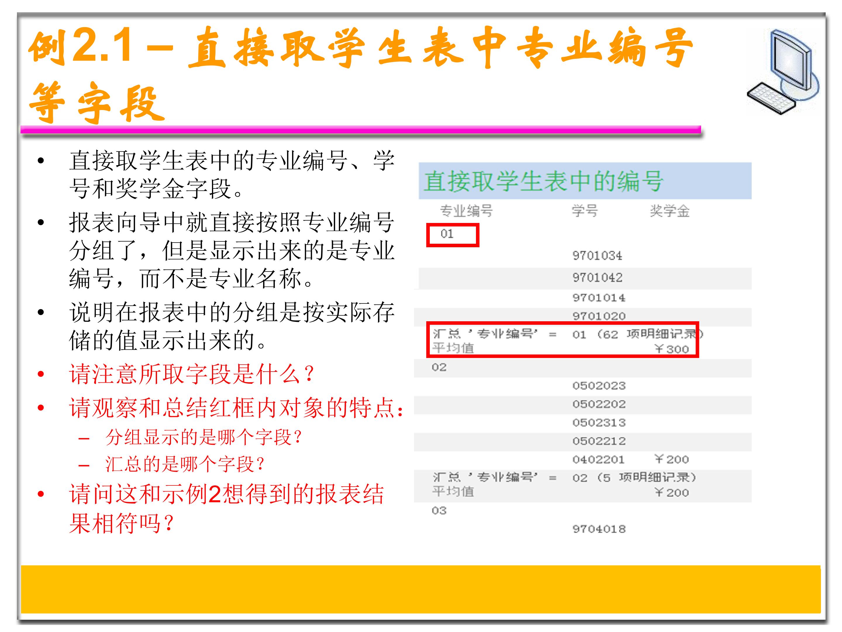Select the bullet '报表向导中就直接按照专业编号'
The image size is (842, 632).
[232, 222]
